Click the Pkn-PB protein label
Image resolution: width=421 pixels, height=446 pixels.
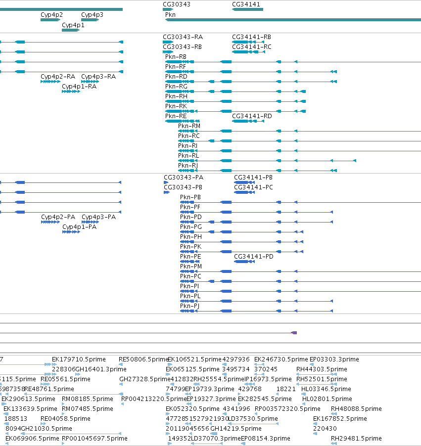tap(190, 197)
